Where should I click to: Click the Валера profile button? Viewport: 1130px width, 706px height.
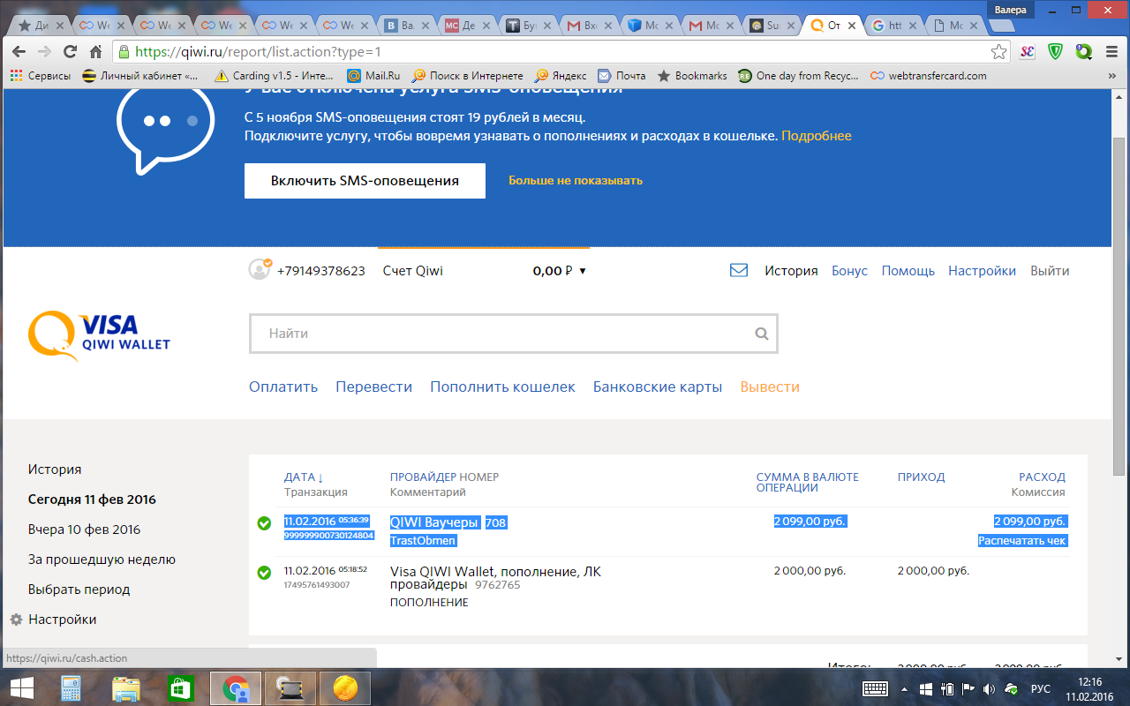coord(1009,10)
